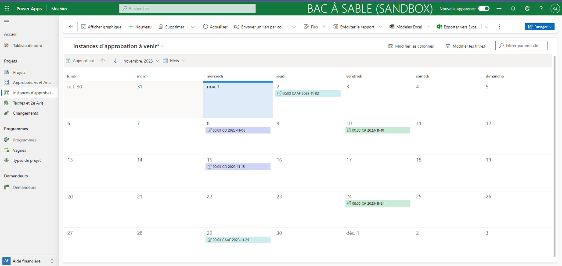Open the SA user account avatar
562x266 pixels.
pos(554,9)
